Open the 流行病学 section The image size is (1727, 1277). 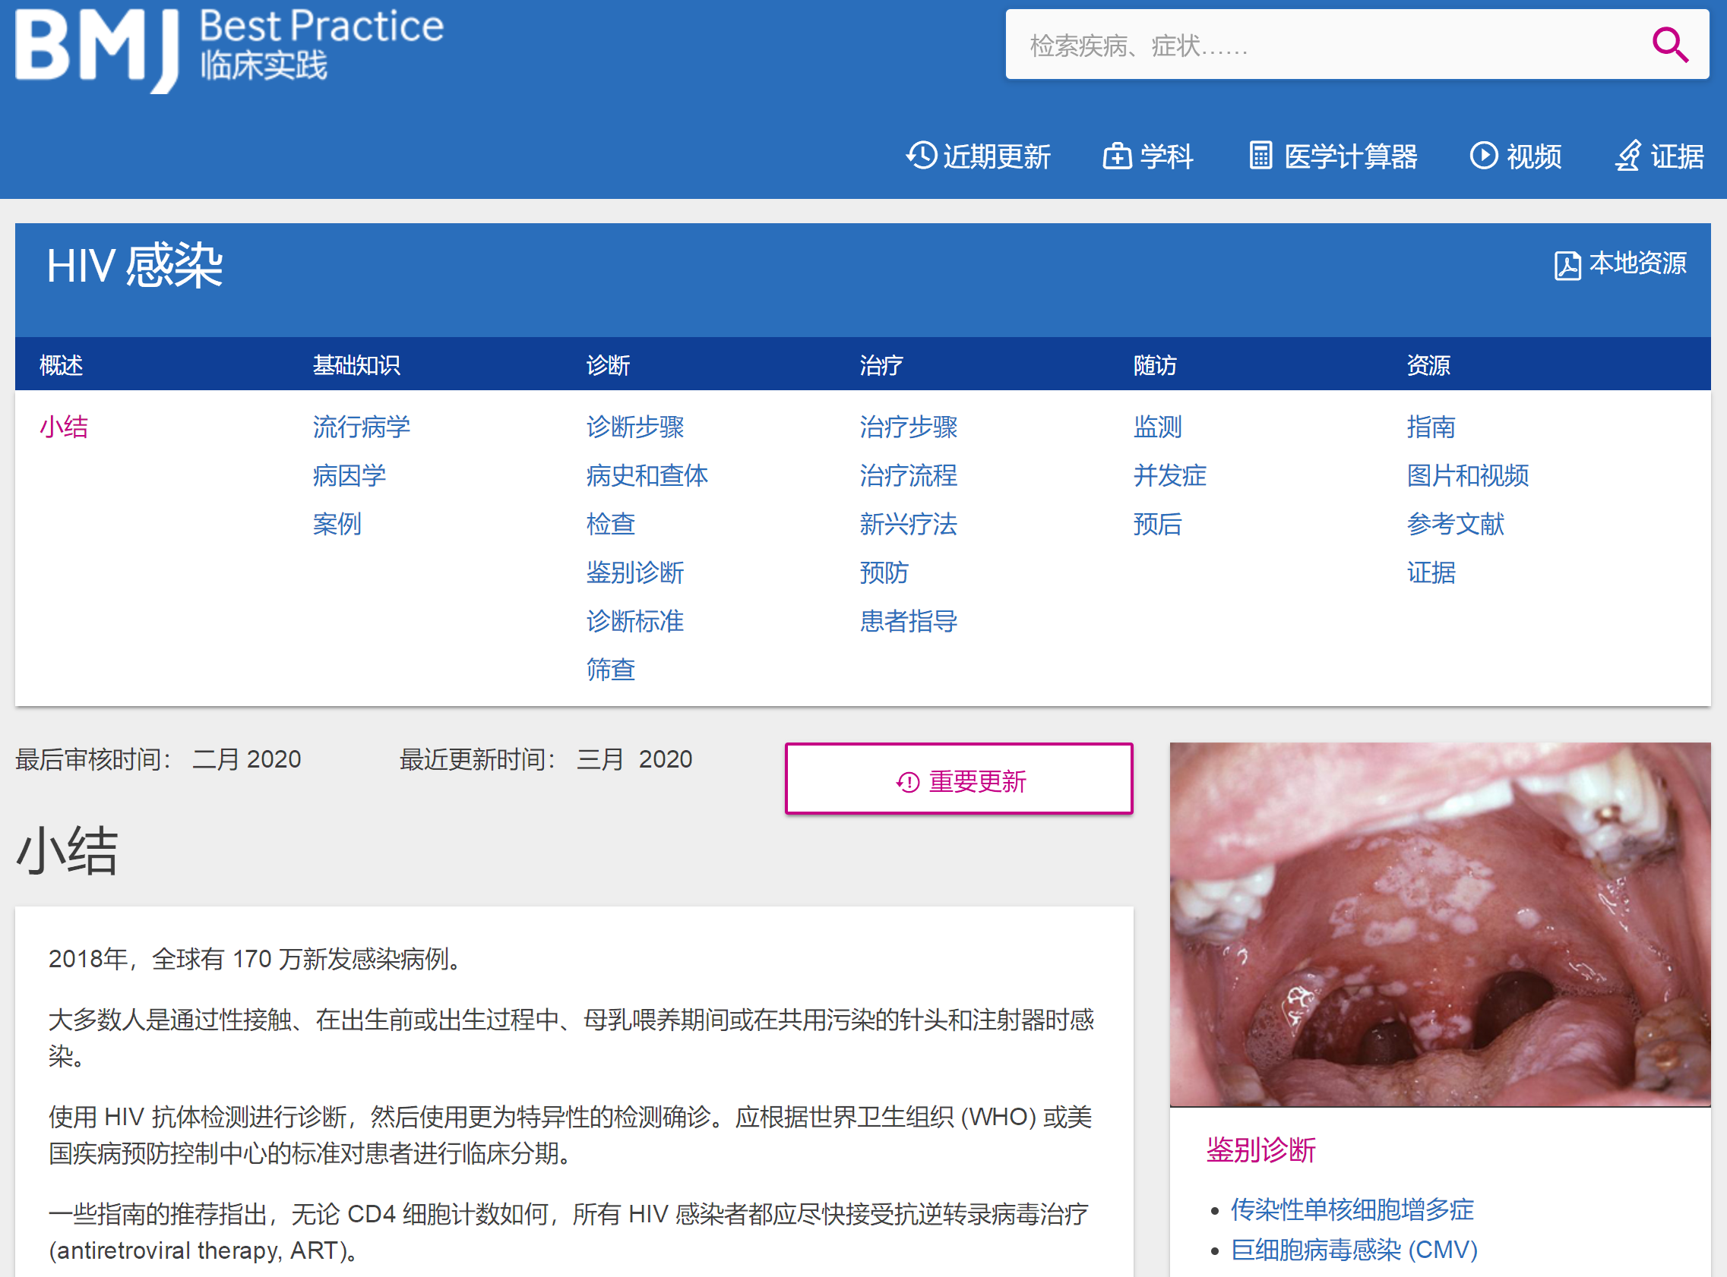(361, 427)
